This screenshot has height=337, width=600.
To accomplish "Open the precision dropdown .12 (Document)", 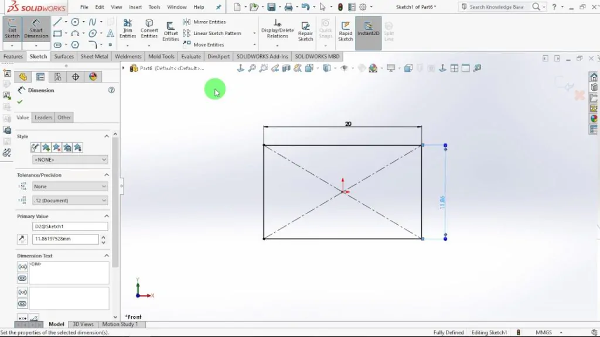I will [70, 200].
